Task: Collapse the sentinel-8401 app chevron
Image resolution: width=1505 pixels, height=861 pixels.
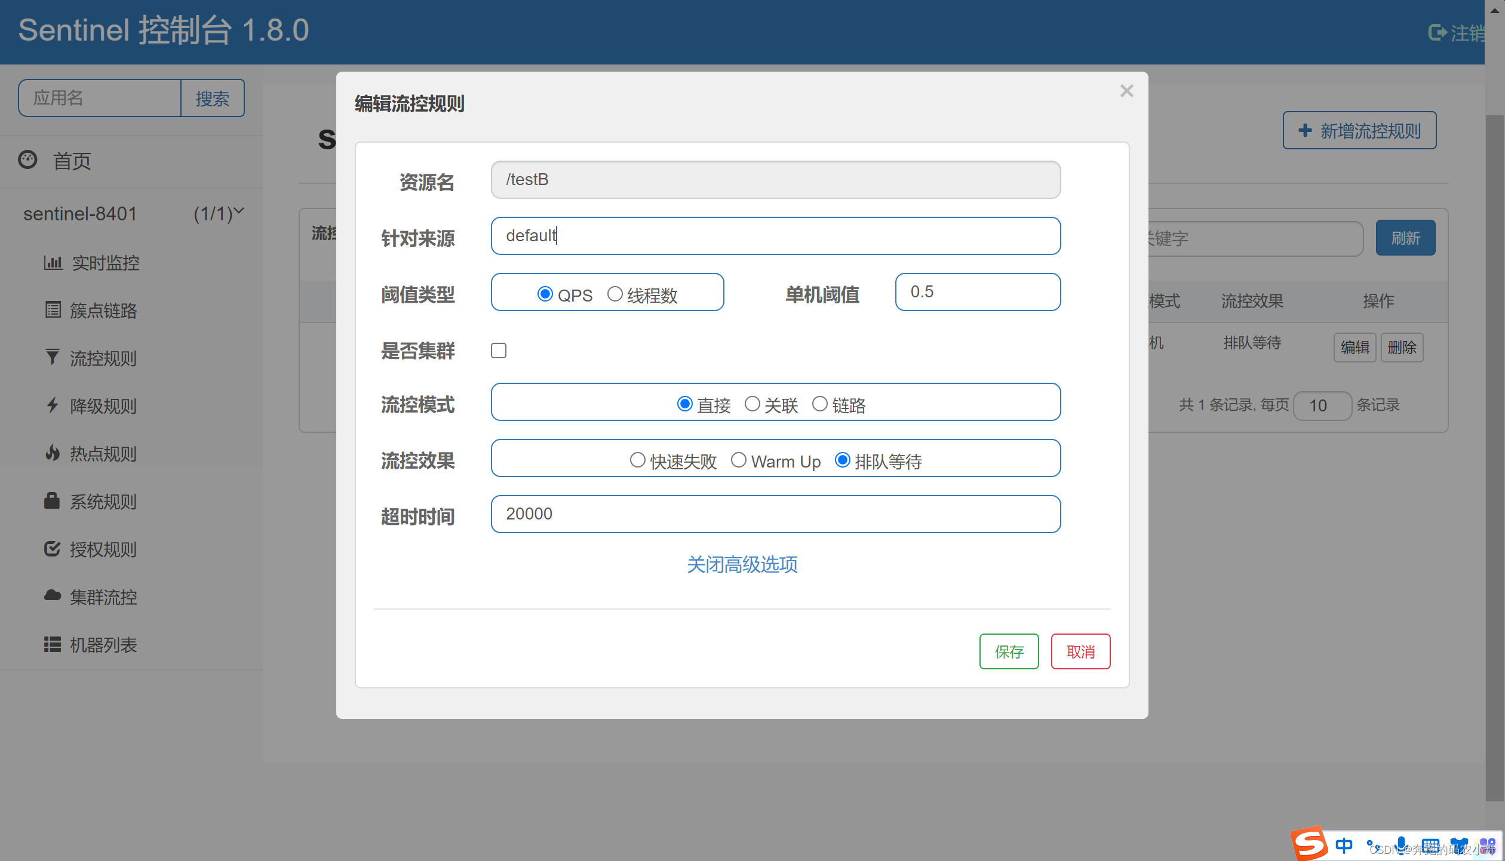Action: pos(239,211)
